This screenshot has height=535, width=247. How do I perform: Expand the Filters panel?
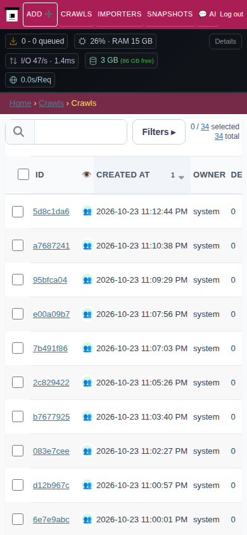point(159,132)
